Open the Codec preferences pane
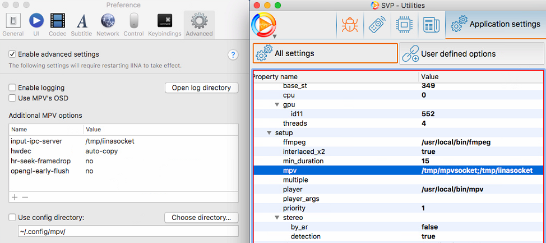 (x=57, y=24)
